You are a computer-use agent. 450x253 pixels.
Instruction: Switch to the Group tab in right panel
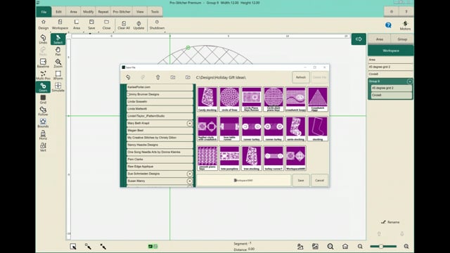point(402,39)
